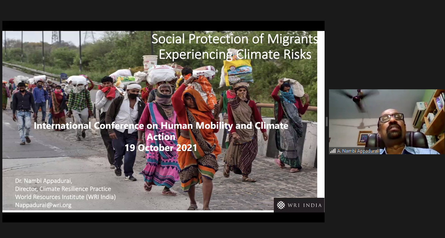Click the 19 October 2021 date text

tap(161, 148)
